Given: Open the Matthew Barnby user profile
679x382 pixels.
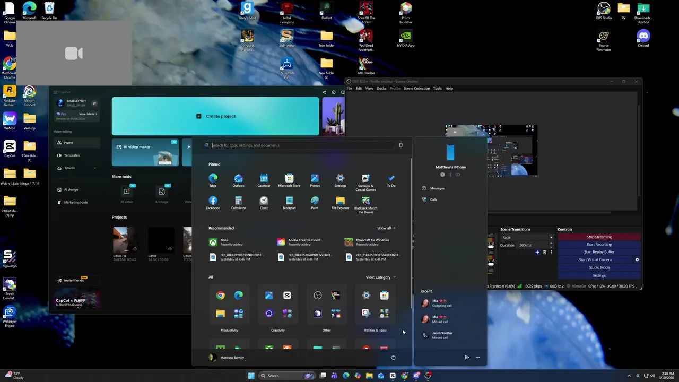Looking at the screenshot, I should click(x=227, y=357).
